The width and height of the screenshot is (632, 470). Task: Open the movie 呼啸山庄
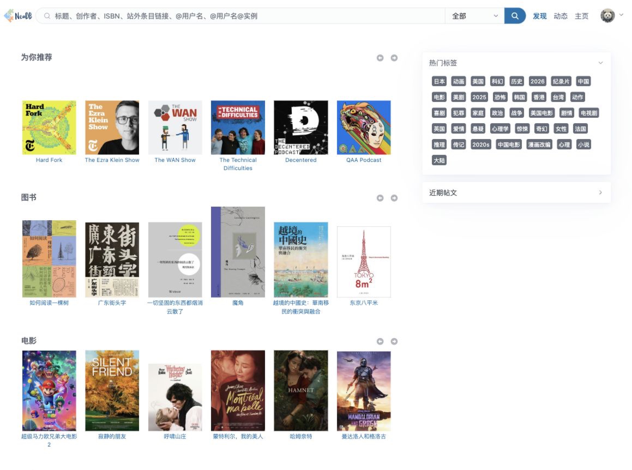coord(175,436)
